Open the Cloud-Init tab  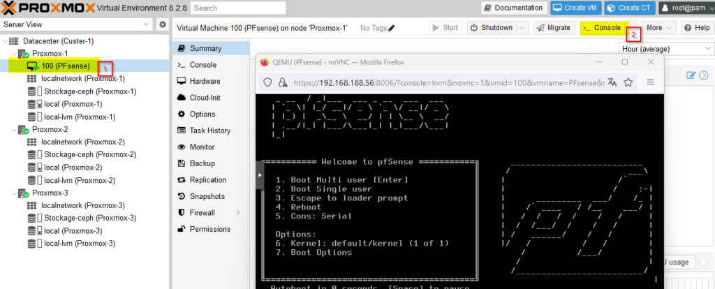(211, 98)
